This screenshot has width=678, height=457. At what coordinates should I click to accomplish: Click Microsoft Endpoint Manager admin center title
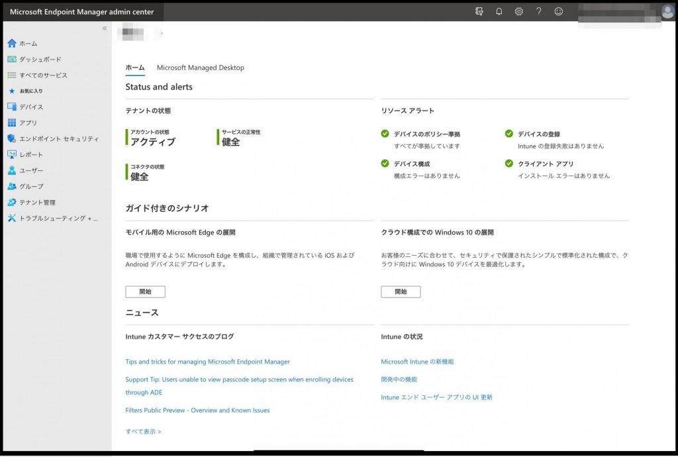[81, 12]
